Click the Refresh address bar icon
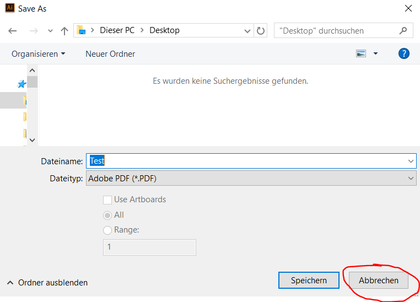The image size is (420, 302). click(261, 31)
